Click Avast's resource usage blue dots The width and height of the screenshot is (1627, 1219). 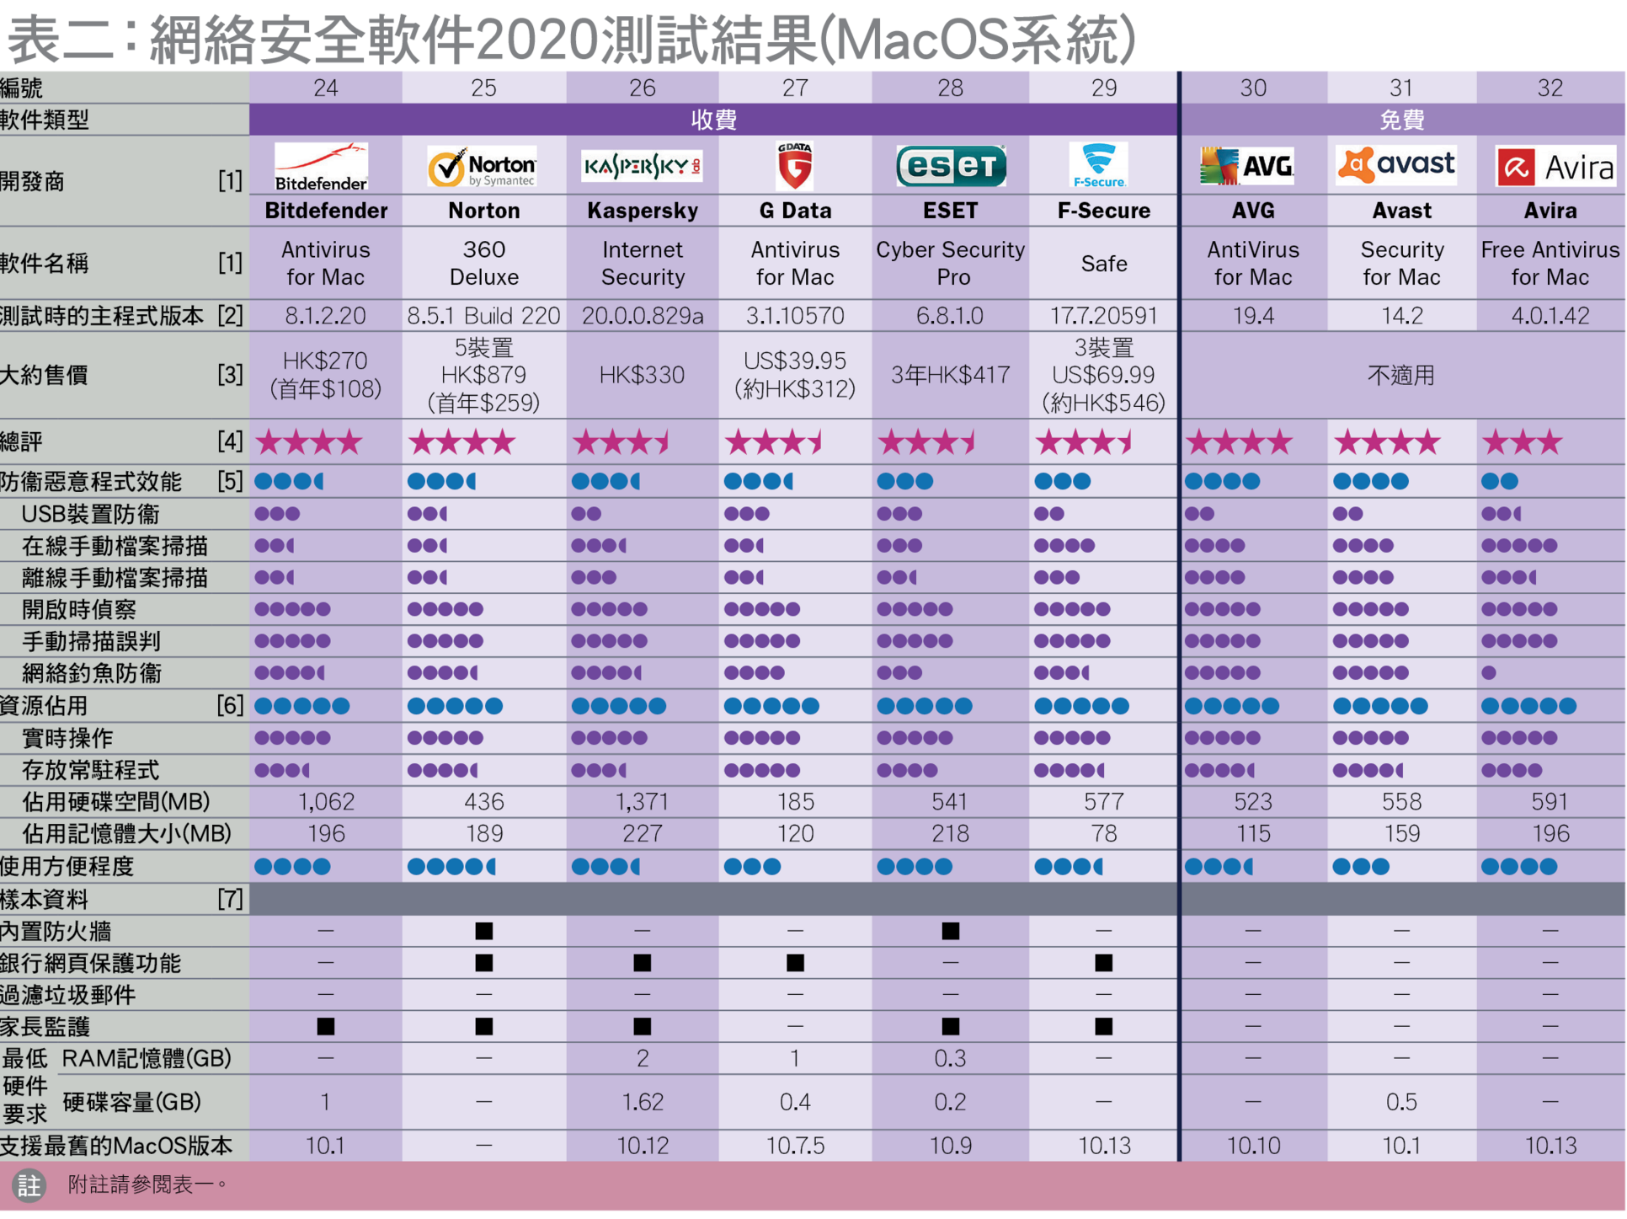tap(1379, 706)
